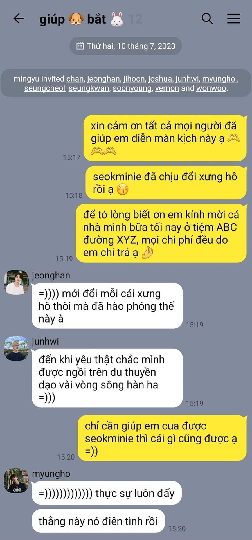Screen dimensions: 252x540
Task: Open invited member link jihoon
Action: 134,79
